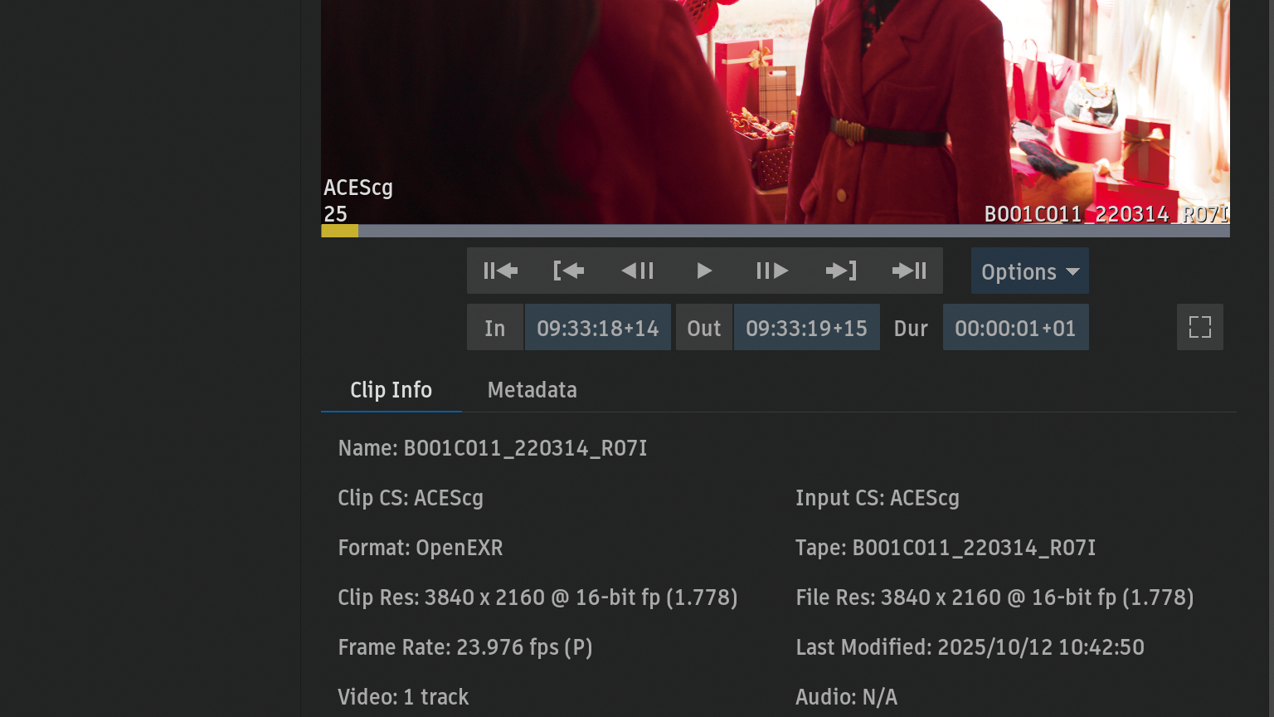Jump to the last frame of the clip
1274x717 pixels.
pyautogui.click(x=909, y=271)
